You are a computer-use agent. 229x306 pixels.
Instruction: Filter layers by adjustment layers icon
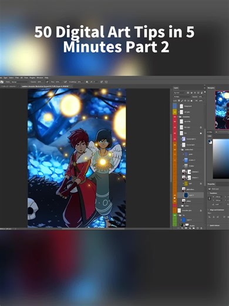tap(191, 92)
